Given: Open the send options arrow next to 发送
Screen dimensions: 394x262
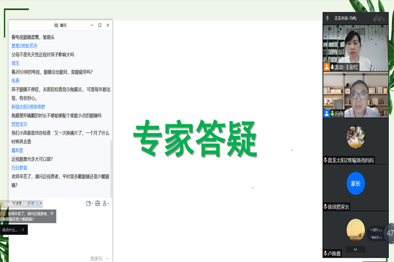Looking at the screenshot, I should click(108, 258).
